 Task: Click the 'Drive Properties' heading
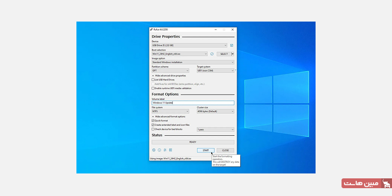pos(166,36)
